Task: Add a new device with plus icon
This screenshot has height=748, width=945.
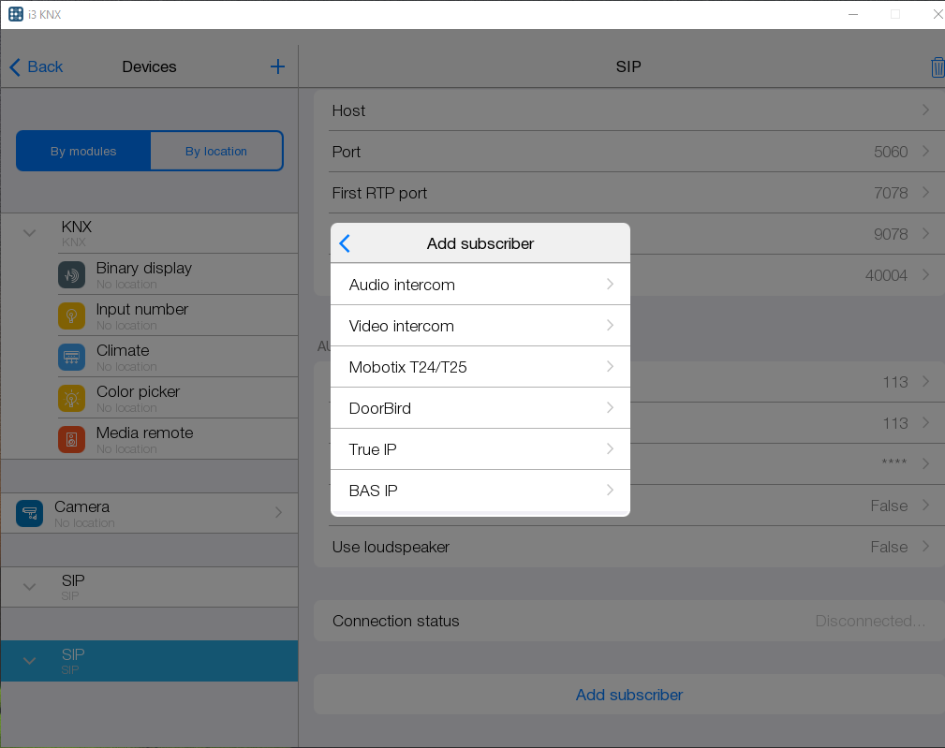Action: pyautogui.click(x=277, y=66)
